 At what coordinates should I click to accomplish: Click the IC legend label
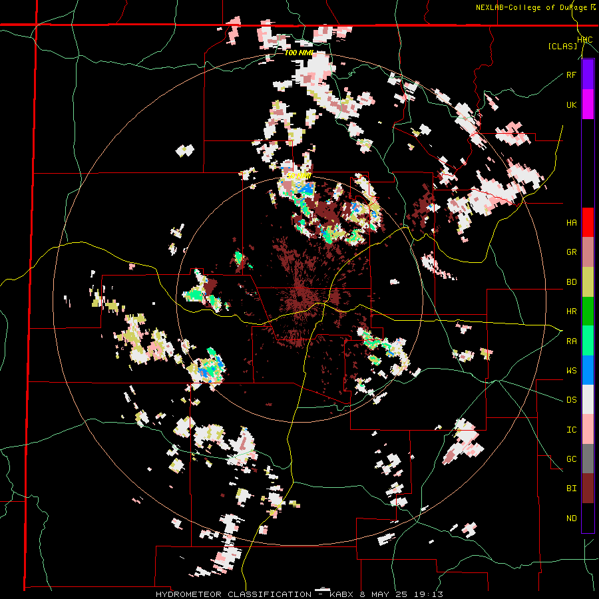pyautogui.click(x=571, y=430)
